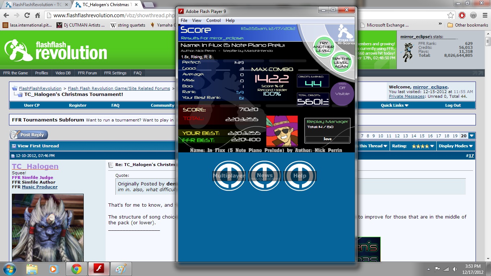Toggle the Mods Off Visible circle
This screenshot has width=491, height=276.
[342, 94]
